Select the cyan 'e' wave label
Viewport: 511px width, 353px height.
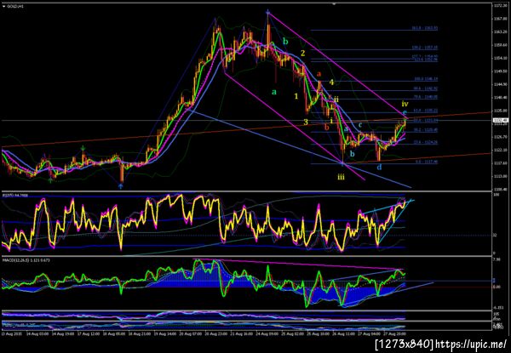405,112
